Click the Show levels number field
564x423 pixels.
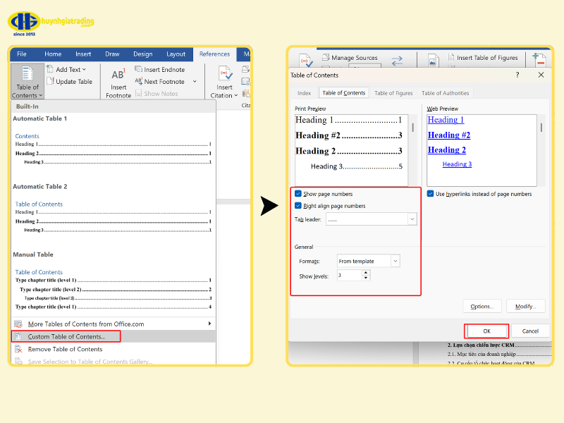click(349, 276)
